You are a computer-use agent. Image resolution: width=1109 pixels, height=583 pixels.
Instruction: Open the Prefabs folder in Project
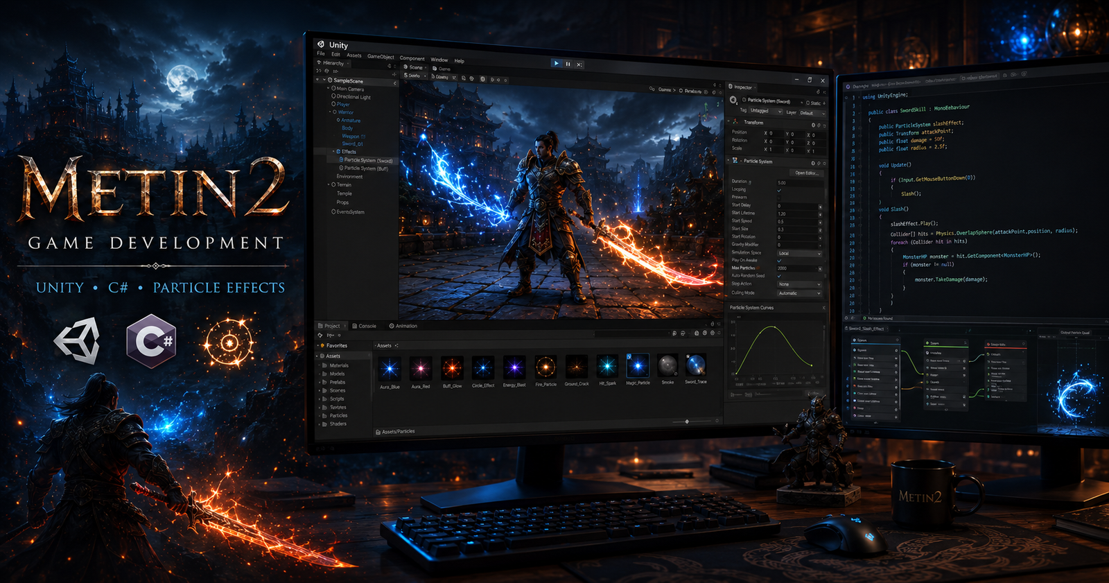pos(333,382)
